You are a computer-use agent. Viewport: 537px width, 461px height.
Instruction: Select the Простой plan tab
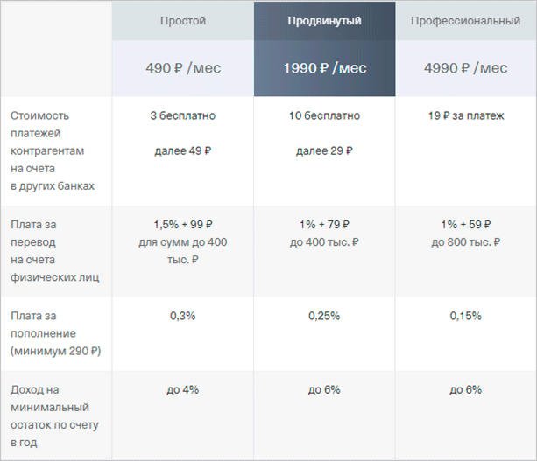(x=182, y=21)
